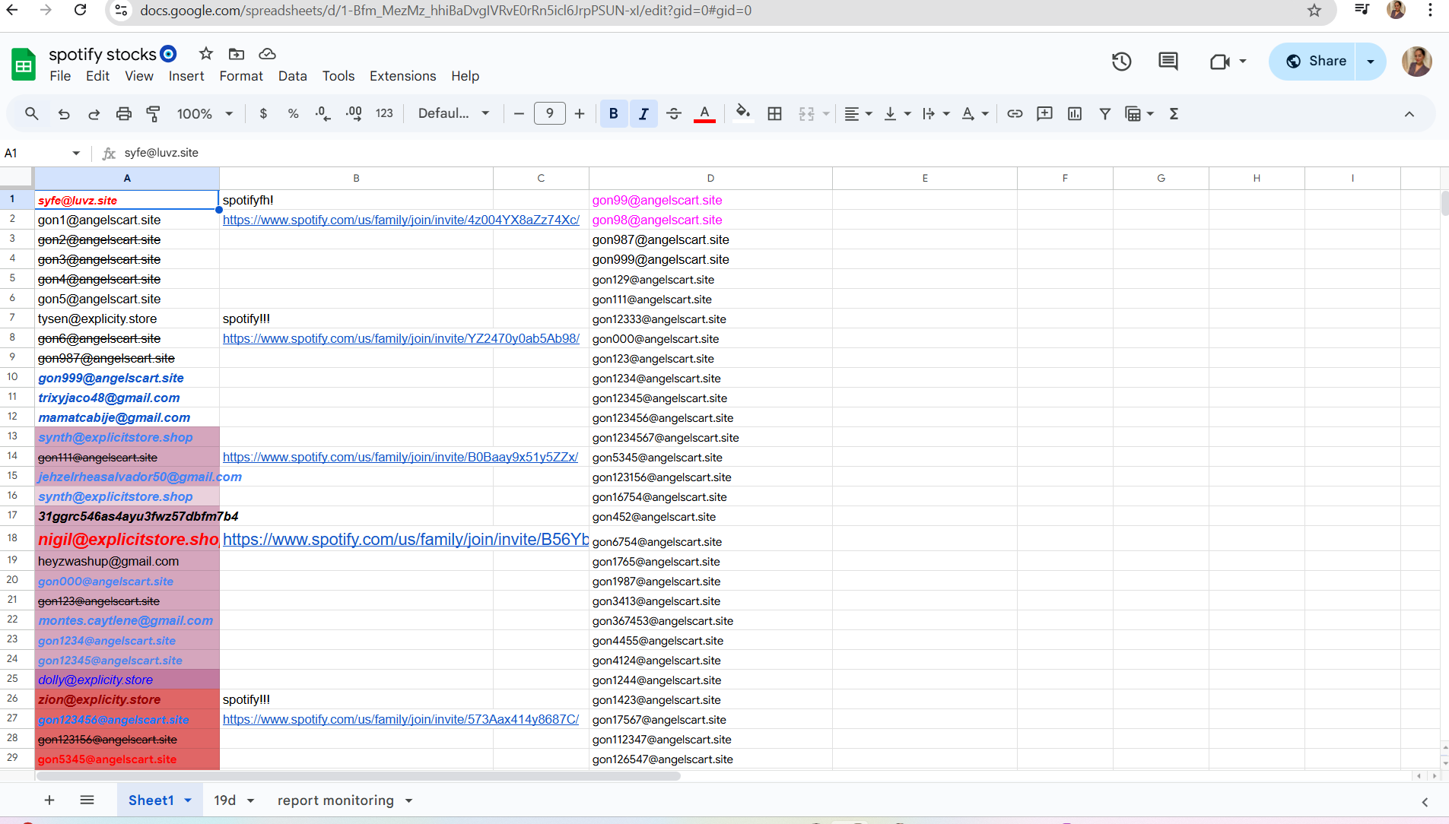Viewport: 1449px width, 824px height.
Task: Open the Extensions menu
Action: pos(403,76)
